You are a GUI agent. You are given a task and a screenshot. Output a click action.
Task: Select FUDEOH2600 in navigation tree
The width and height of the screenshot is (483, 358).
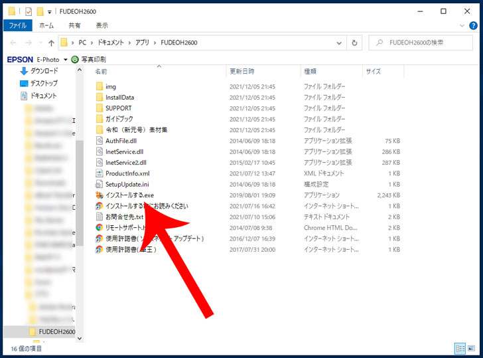(52, 332)
